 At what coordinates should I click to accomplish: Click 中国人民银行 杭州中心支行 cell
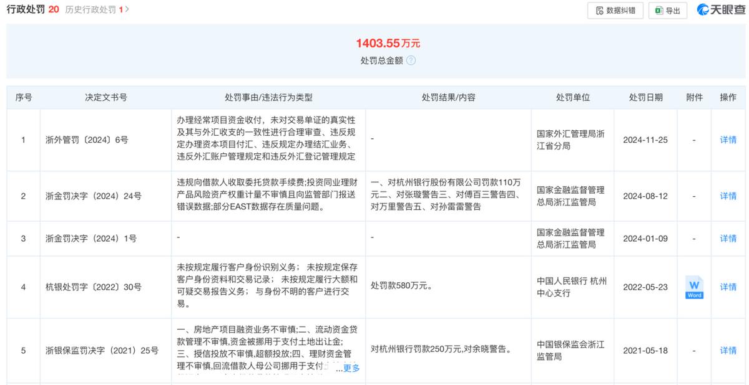click(572, 287)
